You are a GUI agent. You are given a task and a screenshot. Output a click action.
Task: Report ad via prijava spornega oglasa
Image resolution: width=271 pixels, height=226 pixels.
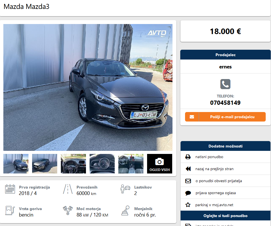click(215, 193)
